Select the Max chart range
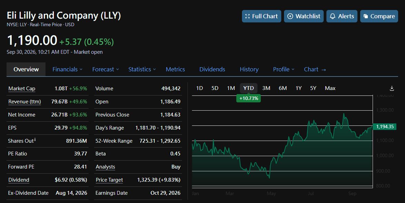The height and width of the screenshot is (203, 405). coord(330,88)
